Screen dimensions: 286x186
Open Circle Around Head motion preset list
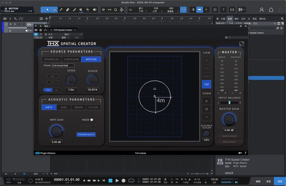pyautogui.click(x=62, y=65)
